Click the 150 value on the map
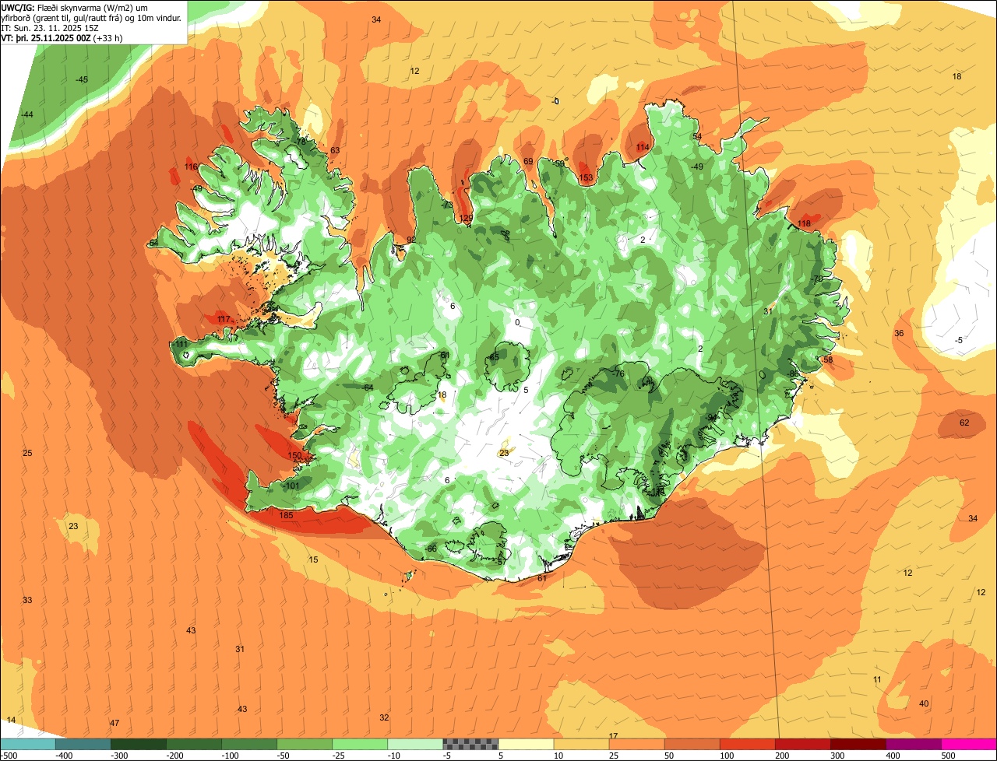Screen dimensions: 997x761 [x=294, y=456]
